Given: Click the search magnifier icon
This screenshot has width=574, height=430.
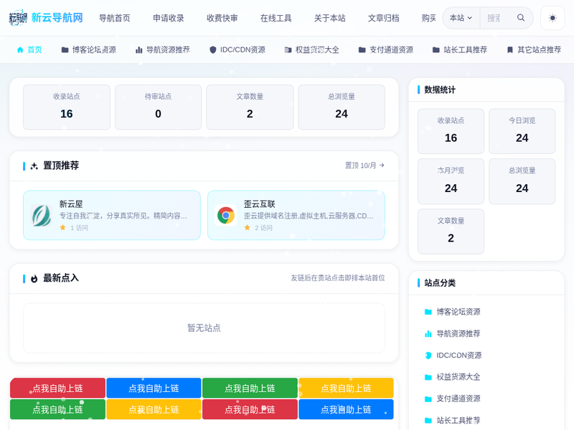Looking at the screenshot, I should pos(521,17).
